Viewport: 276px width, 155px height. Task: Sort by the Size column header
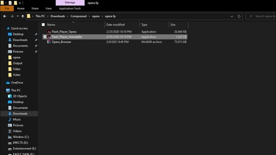point(173,25)
